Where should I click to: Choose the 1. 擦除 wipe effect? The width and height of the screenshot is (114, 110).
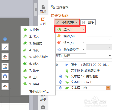click(x=38, y=30)
